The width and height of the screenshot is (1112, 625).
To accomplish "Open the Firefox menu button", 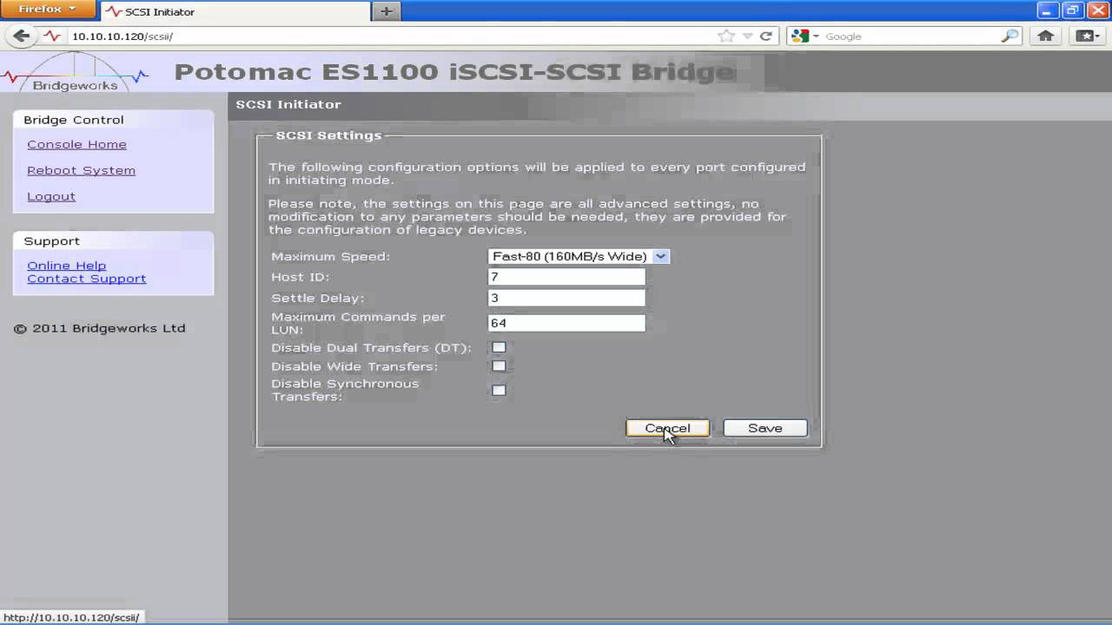I will tap(47, 10).
